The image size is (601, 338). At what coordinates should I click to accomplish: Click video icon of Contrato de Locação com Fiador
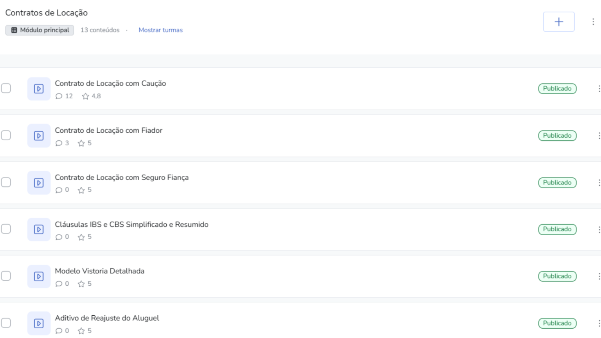[x=39, y=136]
